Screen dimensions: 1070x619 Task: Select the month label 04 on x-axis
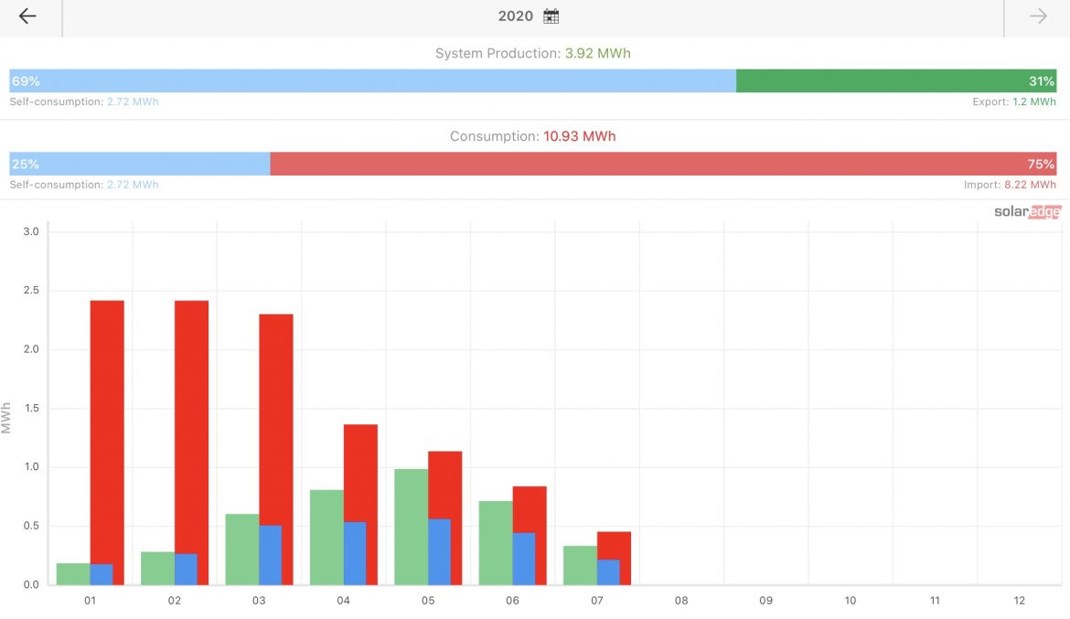(343, 600)
